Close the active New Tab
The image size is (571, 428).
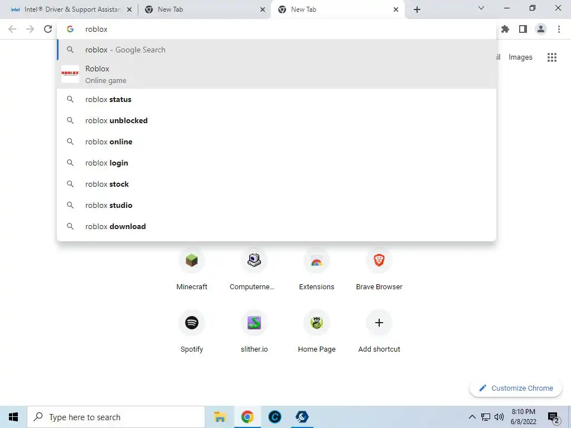tap(396, 10)
